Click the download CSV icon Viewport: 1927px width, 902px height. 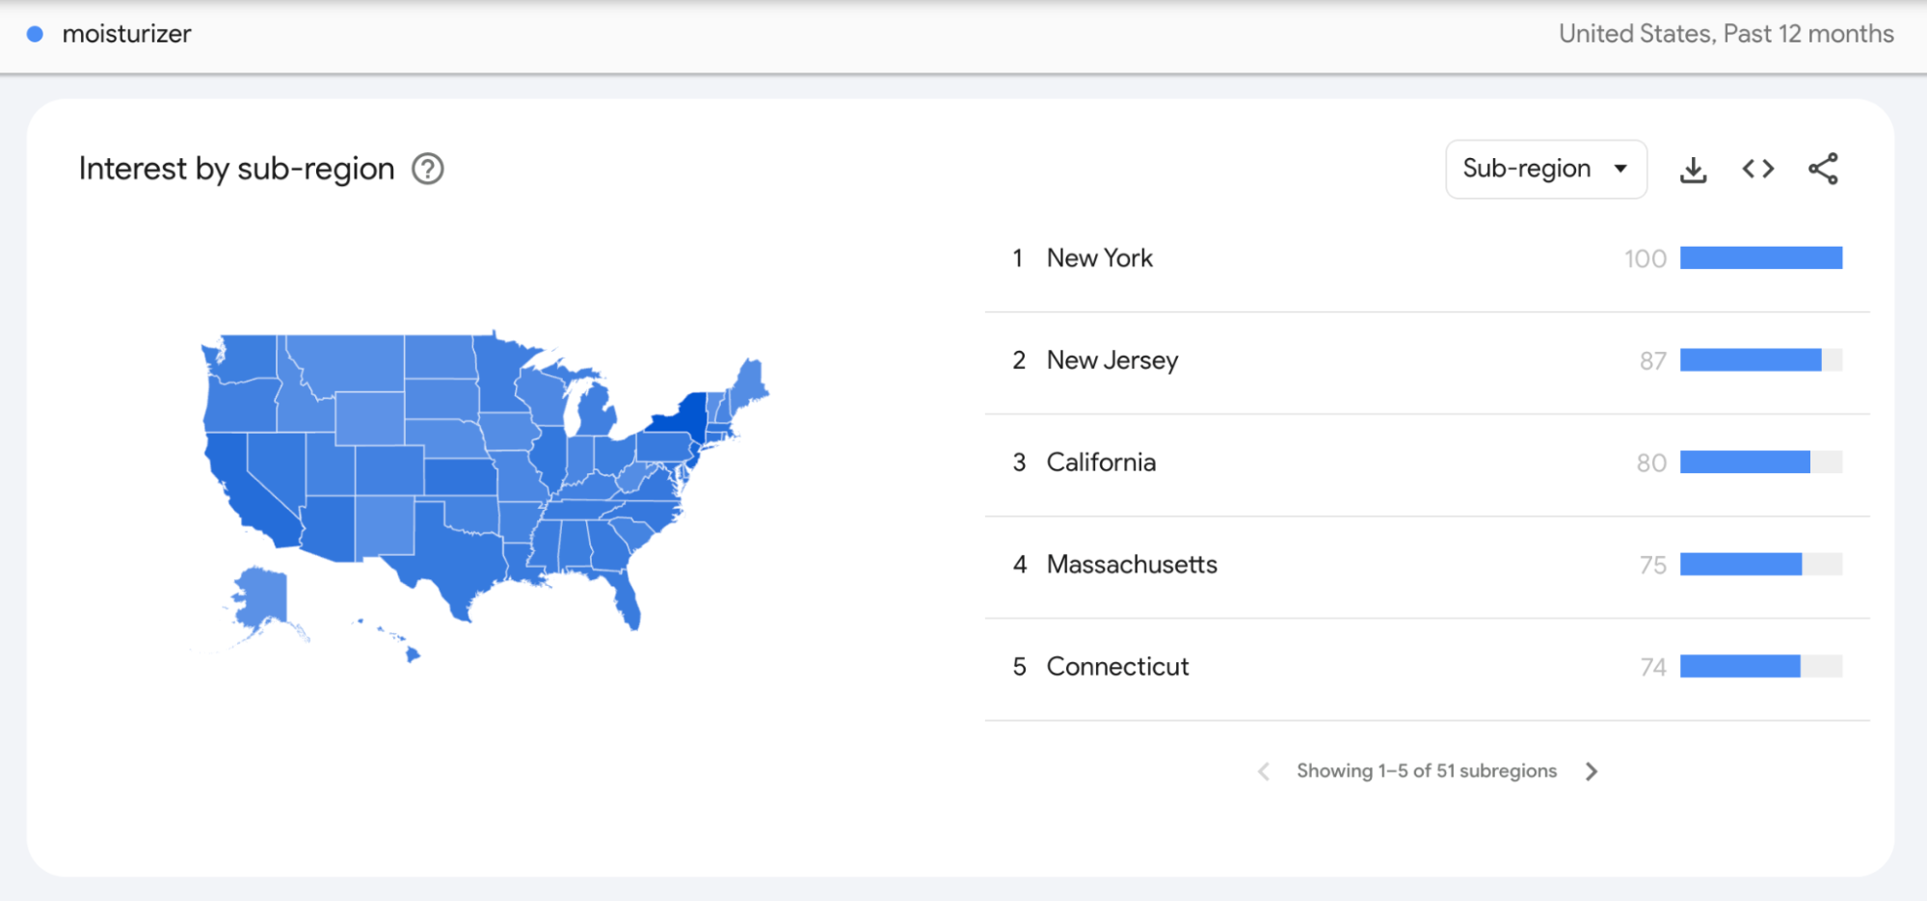click(x=1694, y=168)
